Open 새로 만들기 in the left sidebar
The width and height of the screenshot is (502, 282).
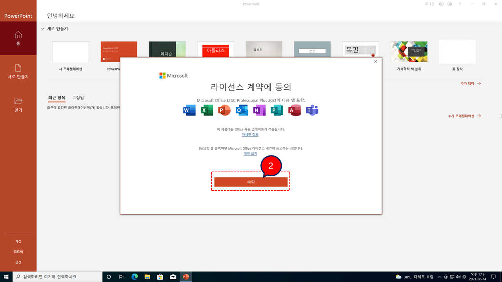[x=18, y=71]
